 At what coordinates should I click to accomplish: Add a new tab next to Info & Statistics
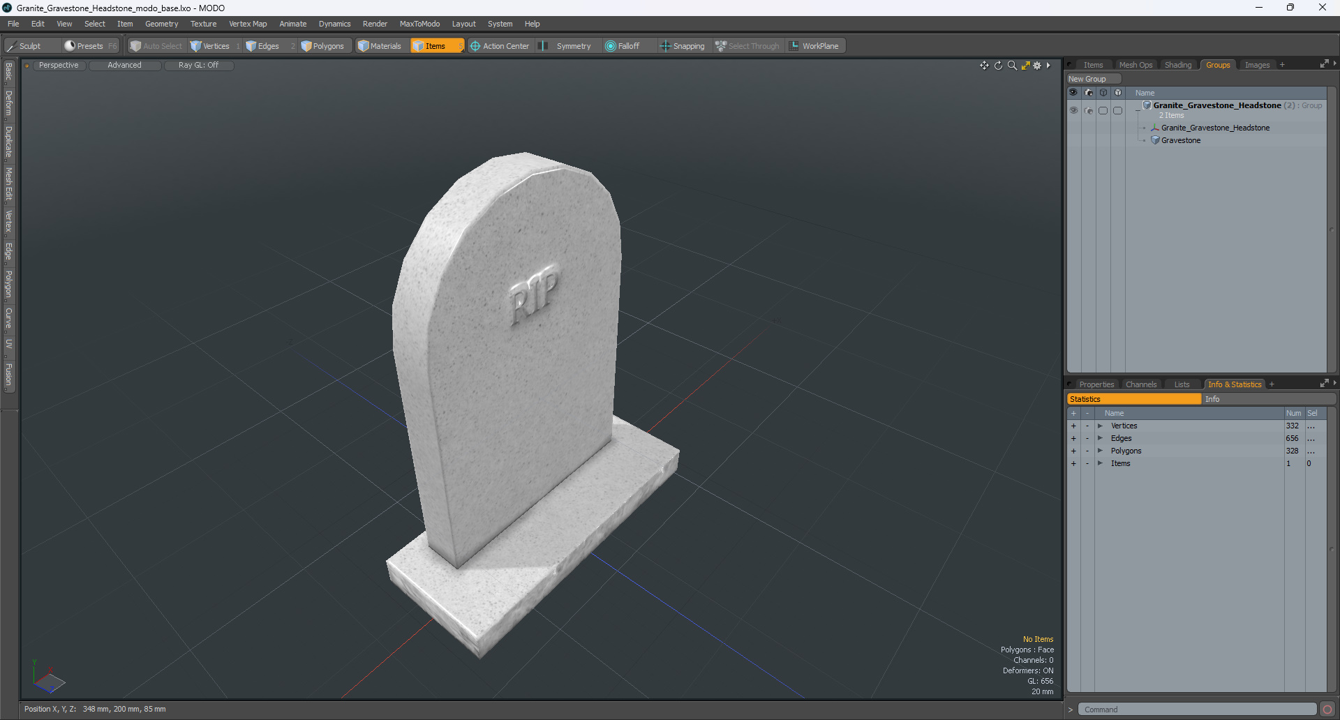[x=1272, y=384]
